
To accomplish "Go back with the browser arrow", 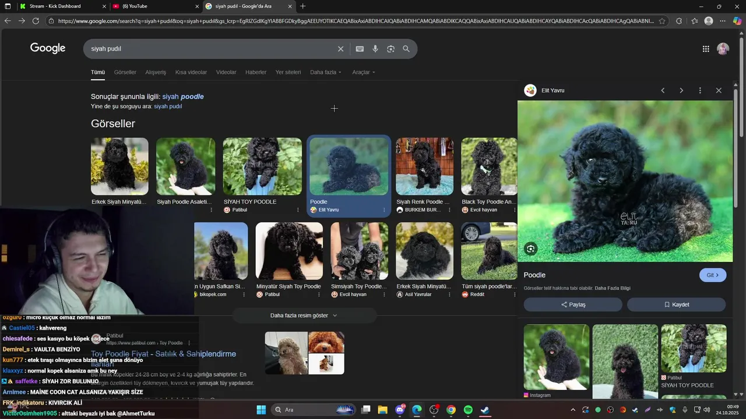I will click(x=8, y=21).
